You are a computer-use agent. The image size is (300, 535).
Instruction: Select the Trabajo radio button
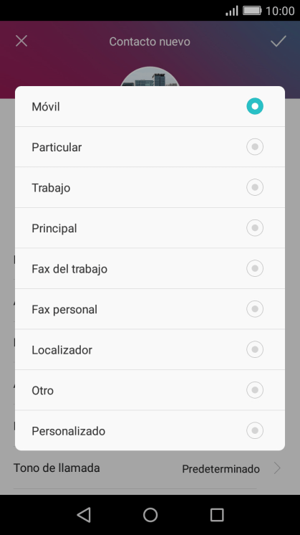(x=255, y=187)
